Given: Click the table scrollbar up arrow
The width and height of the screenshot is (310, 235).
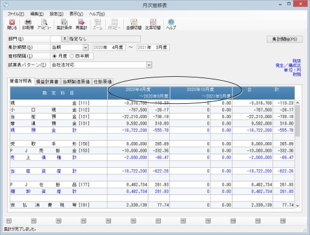Looking at the screenshot, I should point(297,103).
